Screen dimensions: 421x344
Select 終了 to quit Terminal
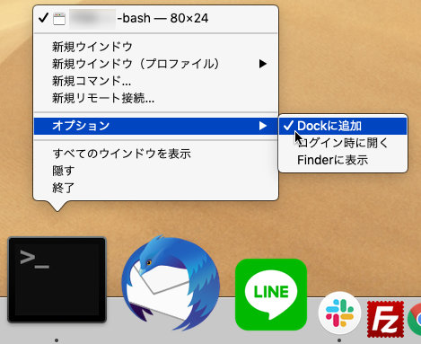click(x=155, y=188)
